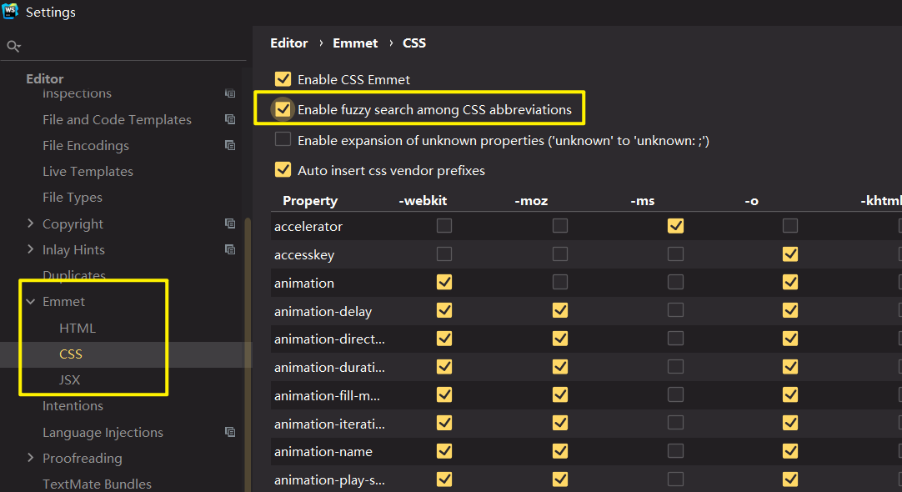Enable expansion of unknown properties checkbox
Image resolution: width=902 pixels, height=492 pixels.
(x=283, y=139)
